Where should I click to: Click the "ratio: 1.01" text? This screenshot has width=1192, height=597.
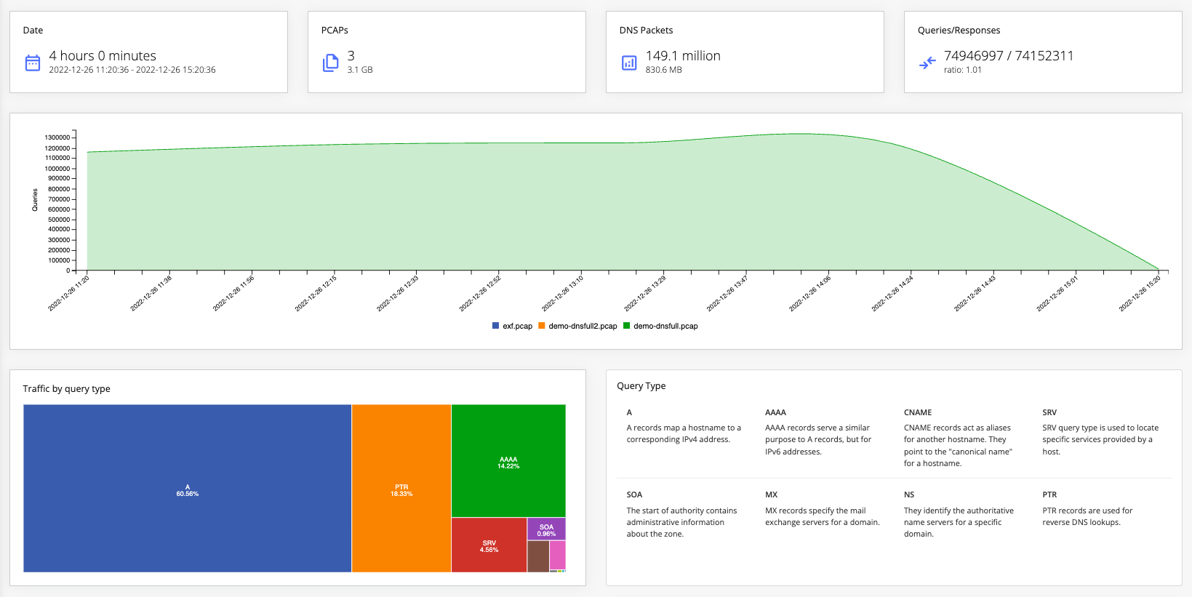pyautogui.click(x=963, y=70)
